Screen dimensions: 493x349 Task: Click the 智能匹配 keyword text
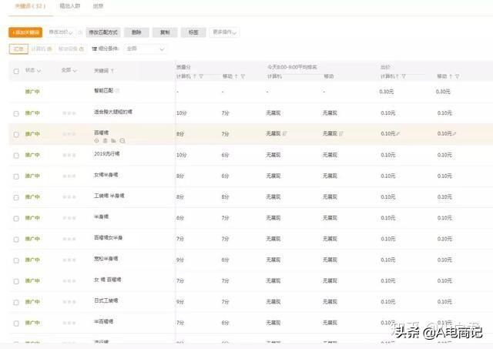[x=104, y=91]
